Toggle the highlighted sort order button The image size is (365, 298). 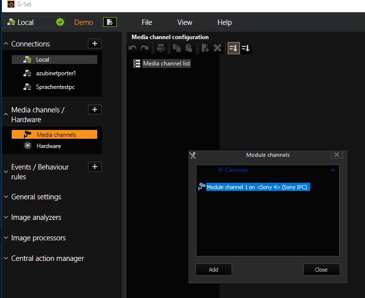234,48
